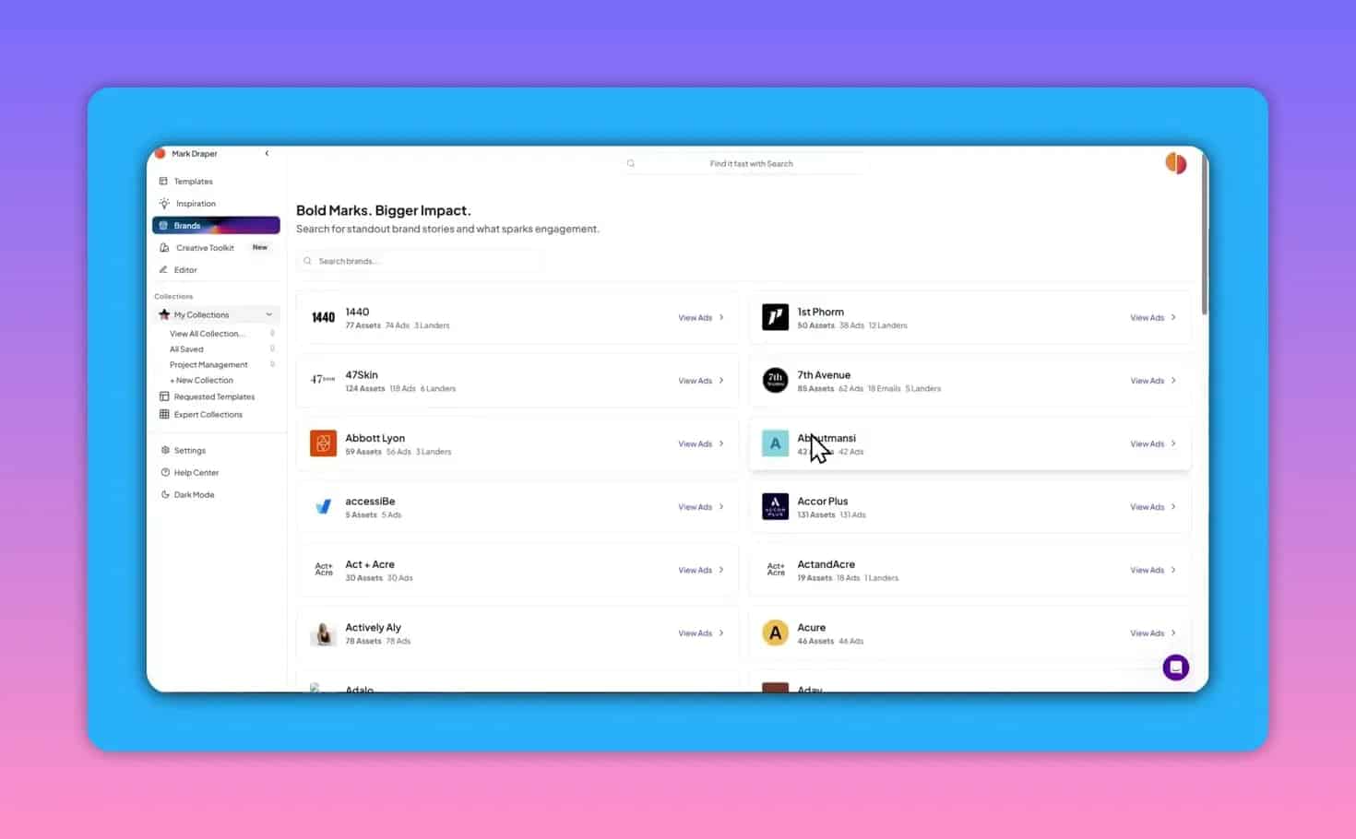Viewport: 1356px width, 839px height.
Task: Click View Ads for 1440
Action: 701,318
